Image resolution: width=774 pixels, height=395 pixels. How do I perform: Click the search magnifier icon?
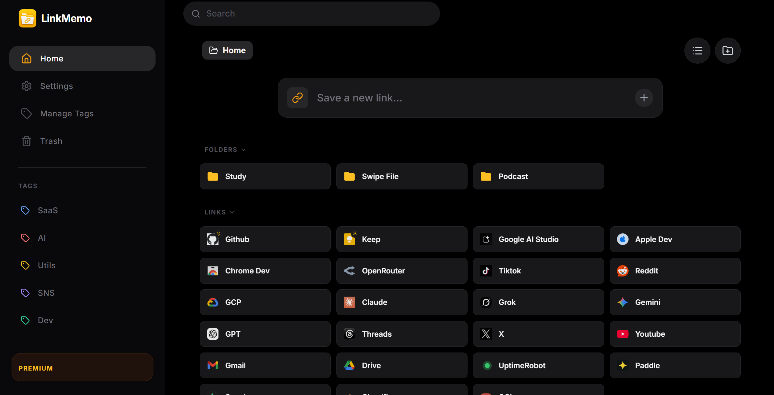(x=196, y=14)
